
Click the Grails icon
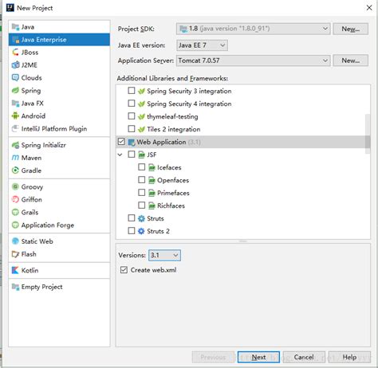[15, 212]
